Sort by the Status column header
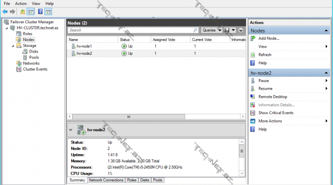 134,39
